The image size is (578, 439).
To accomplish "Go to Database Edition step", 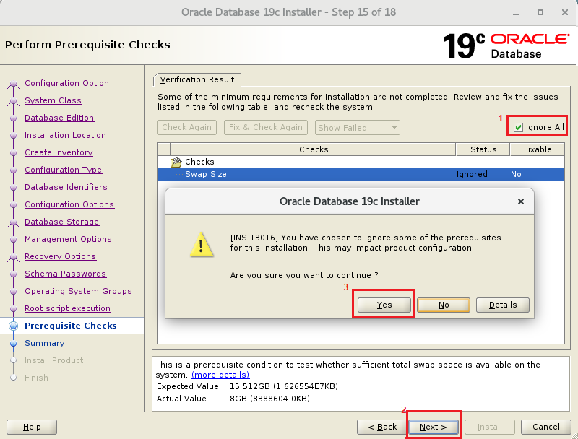I will tap(59, 118).
